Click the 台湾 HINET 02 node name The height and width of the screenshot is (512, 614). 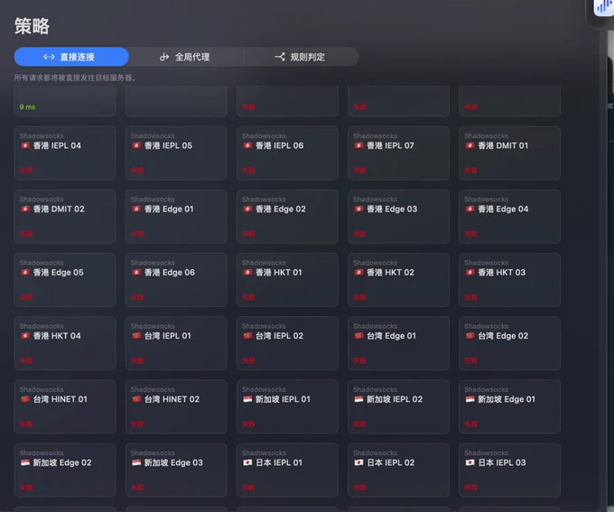pyautogui.click(x=172, y=399)
